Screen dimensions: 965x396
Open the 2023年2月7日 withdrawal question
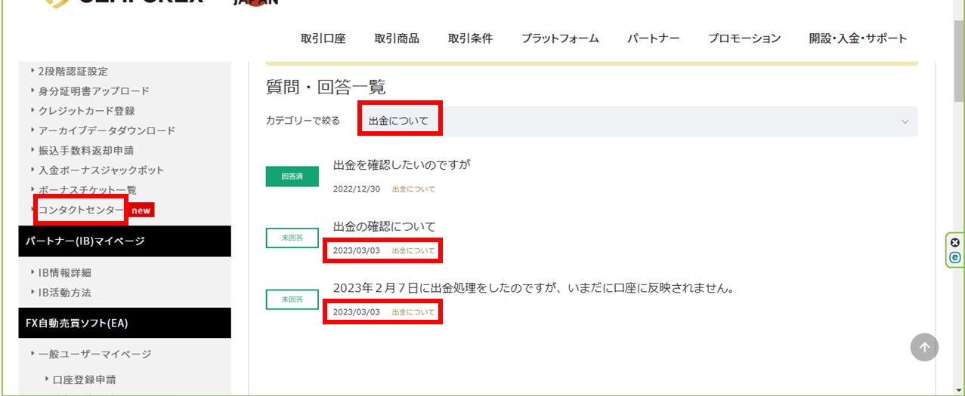click(534, 288)
